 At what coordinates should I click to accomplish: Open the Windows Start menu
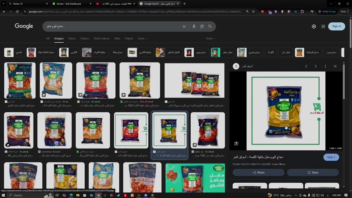tap(3, 195)
